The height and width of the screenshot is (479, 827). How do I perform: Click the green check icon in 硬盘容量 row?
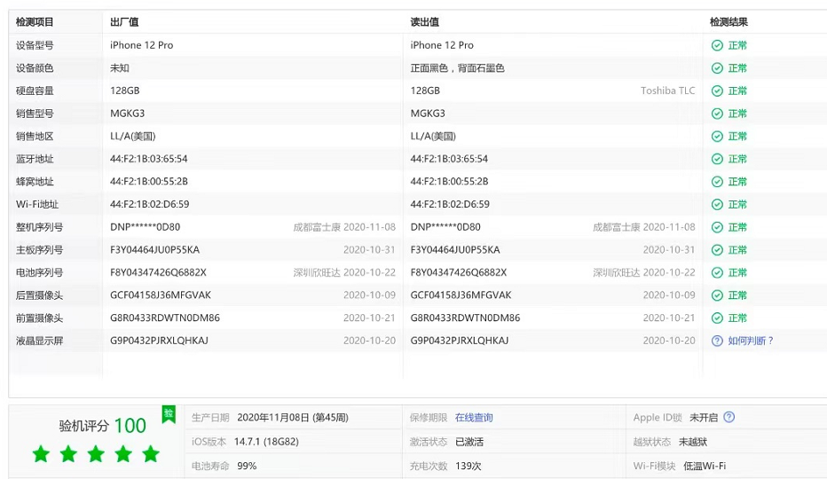[x=717, y=90]
